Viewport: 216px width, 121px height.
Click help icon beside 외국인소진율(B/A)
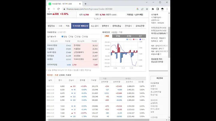pyautogui.click(x=167, y=33)
